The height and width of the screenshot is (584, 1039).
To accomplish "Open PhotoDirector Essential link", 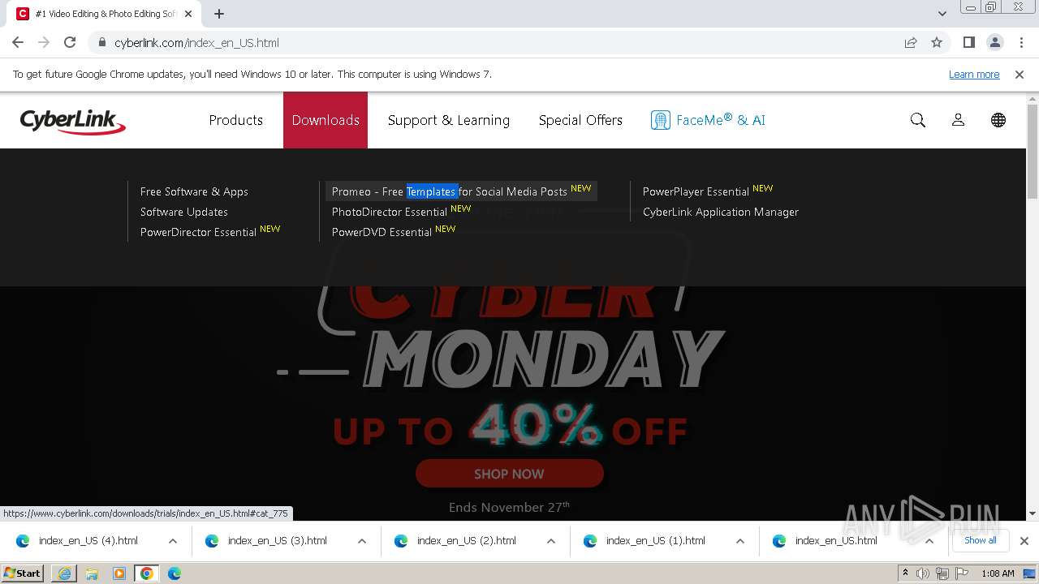I will pyautogui.click(x=401, y=212).
